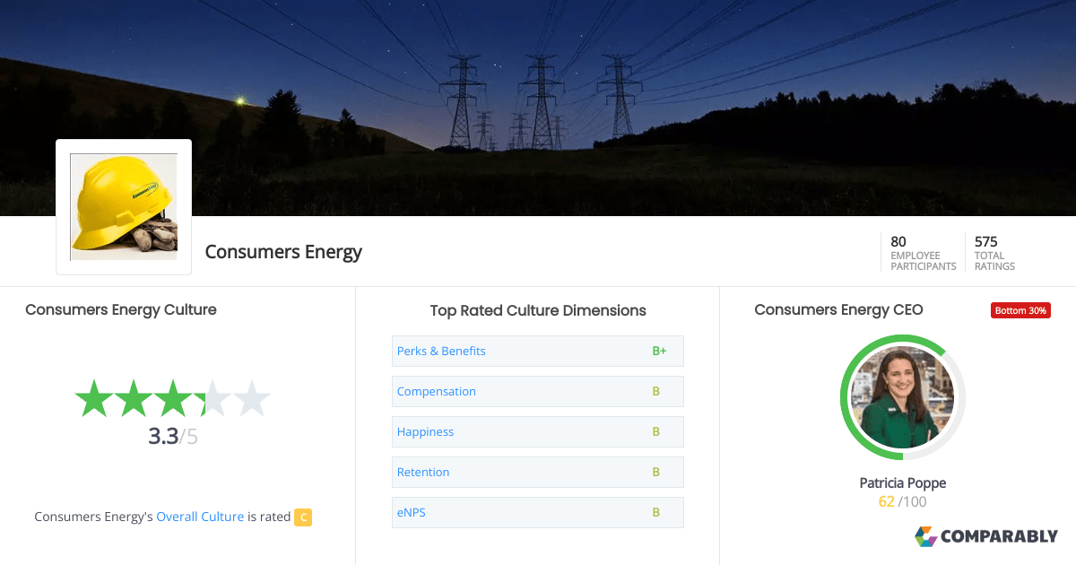View the eNPS culture dimension

point(411,512)
